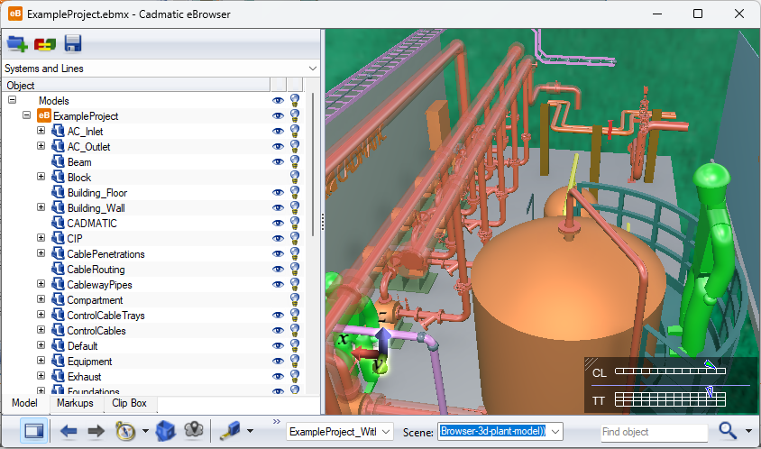761x449 pixels.
Task: Click the back arrow navigation icon
Action: pyautogui.click(x=69, y=431)
